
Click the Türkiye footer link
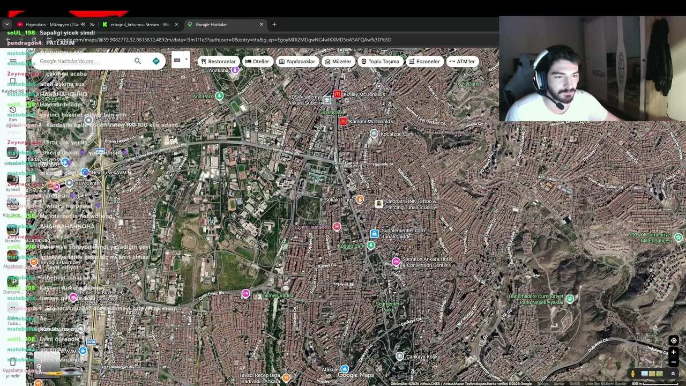[543, 384]
